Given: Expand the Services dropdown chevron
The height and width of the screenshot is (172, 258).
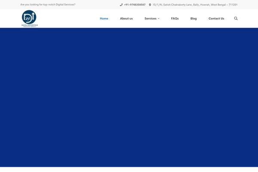Looking at the screenshot, I should [159, 18].
